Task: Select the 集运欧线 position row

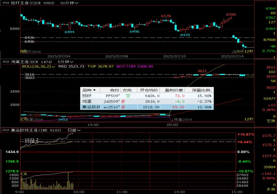Action: click(x=147, y=107)
